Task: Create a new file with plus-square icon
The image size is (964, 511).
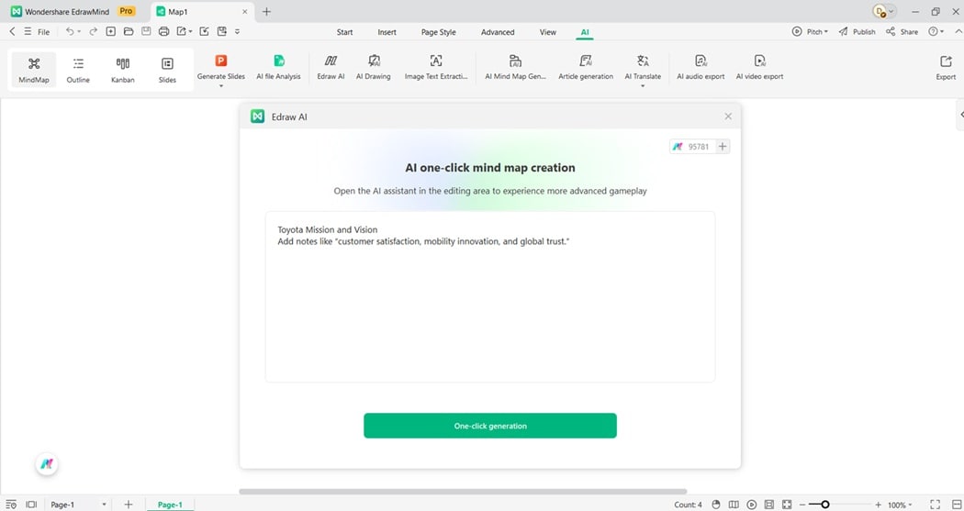Action: pos(111,31)
